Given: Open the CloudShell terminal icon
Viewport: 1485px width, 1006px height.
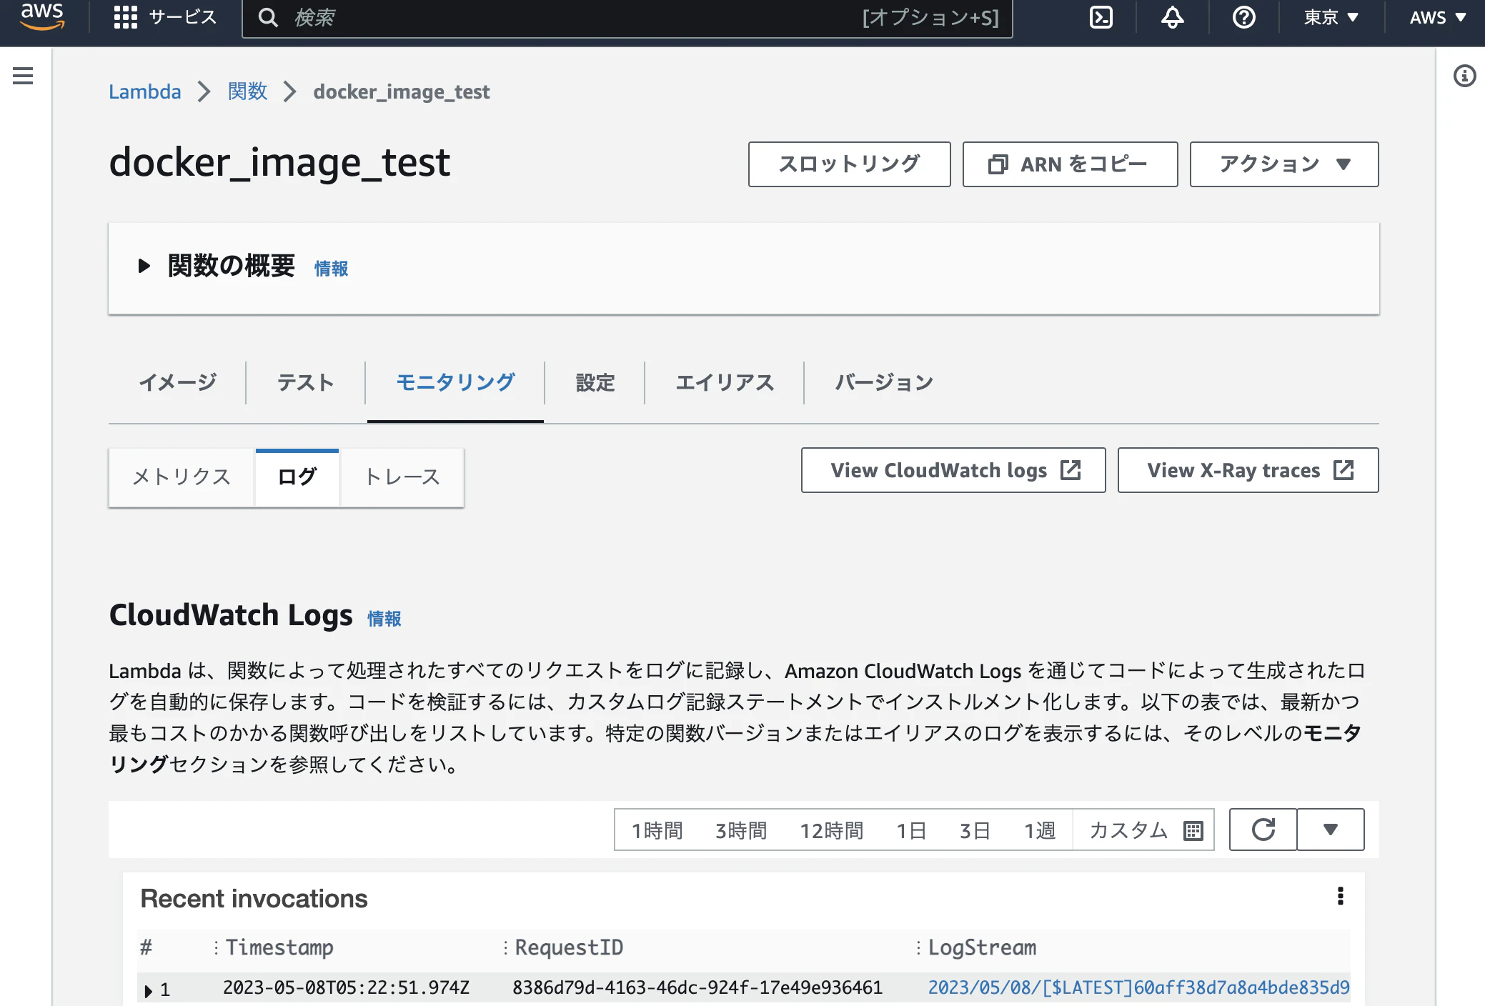Looking at the screenshot, I should (1101, 17).
